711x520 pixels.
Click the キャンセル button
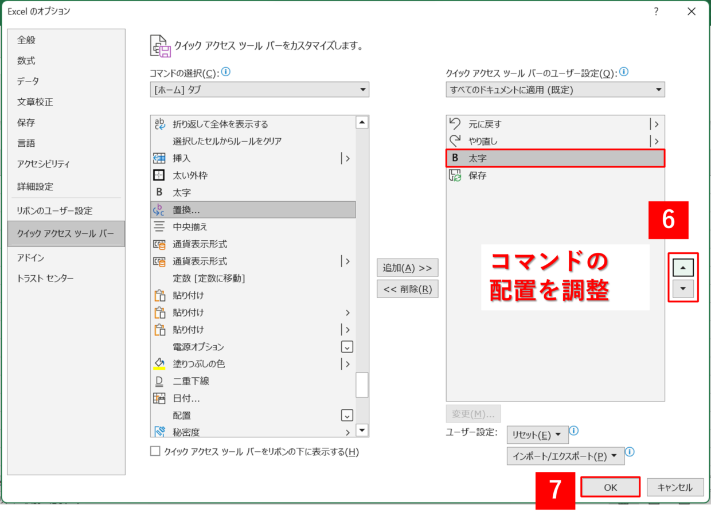tap(675, 487)
